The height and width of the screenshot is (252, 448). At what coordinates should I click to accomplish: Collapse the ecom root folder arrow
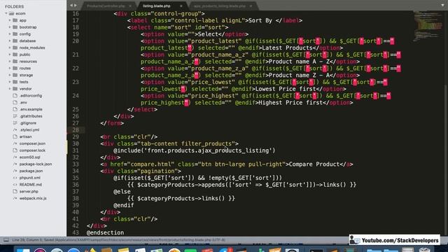click(6, 13)
